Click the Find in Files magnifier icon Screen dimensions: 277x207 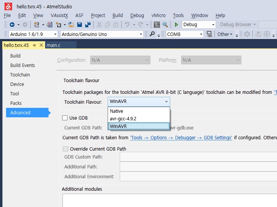[165, 25]
